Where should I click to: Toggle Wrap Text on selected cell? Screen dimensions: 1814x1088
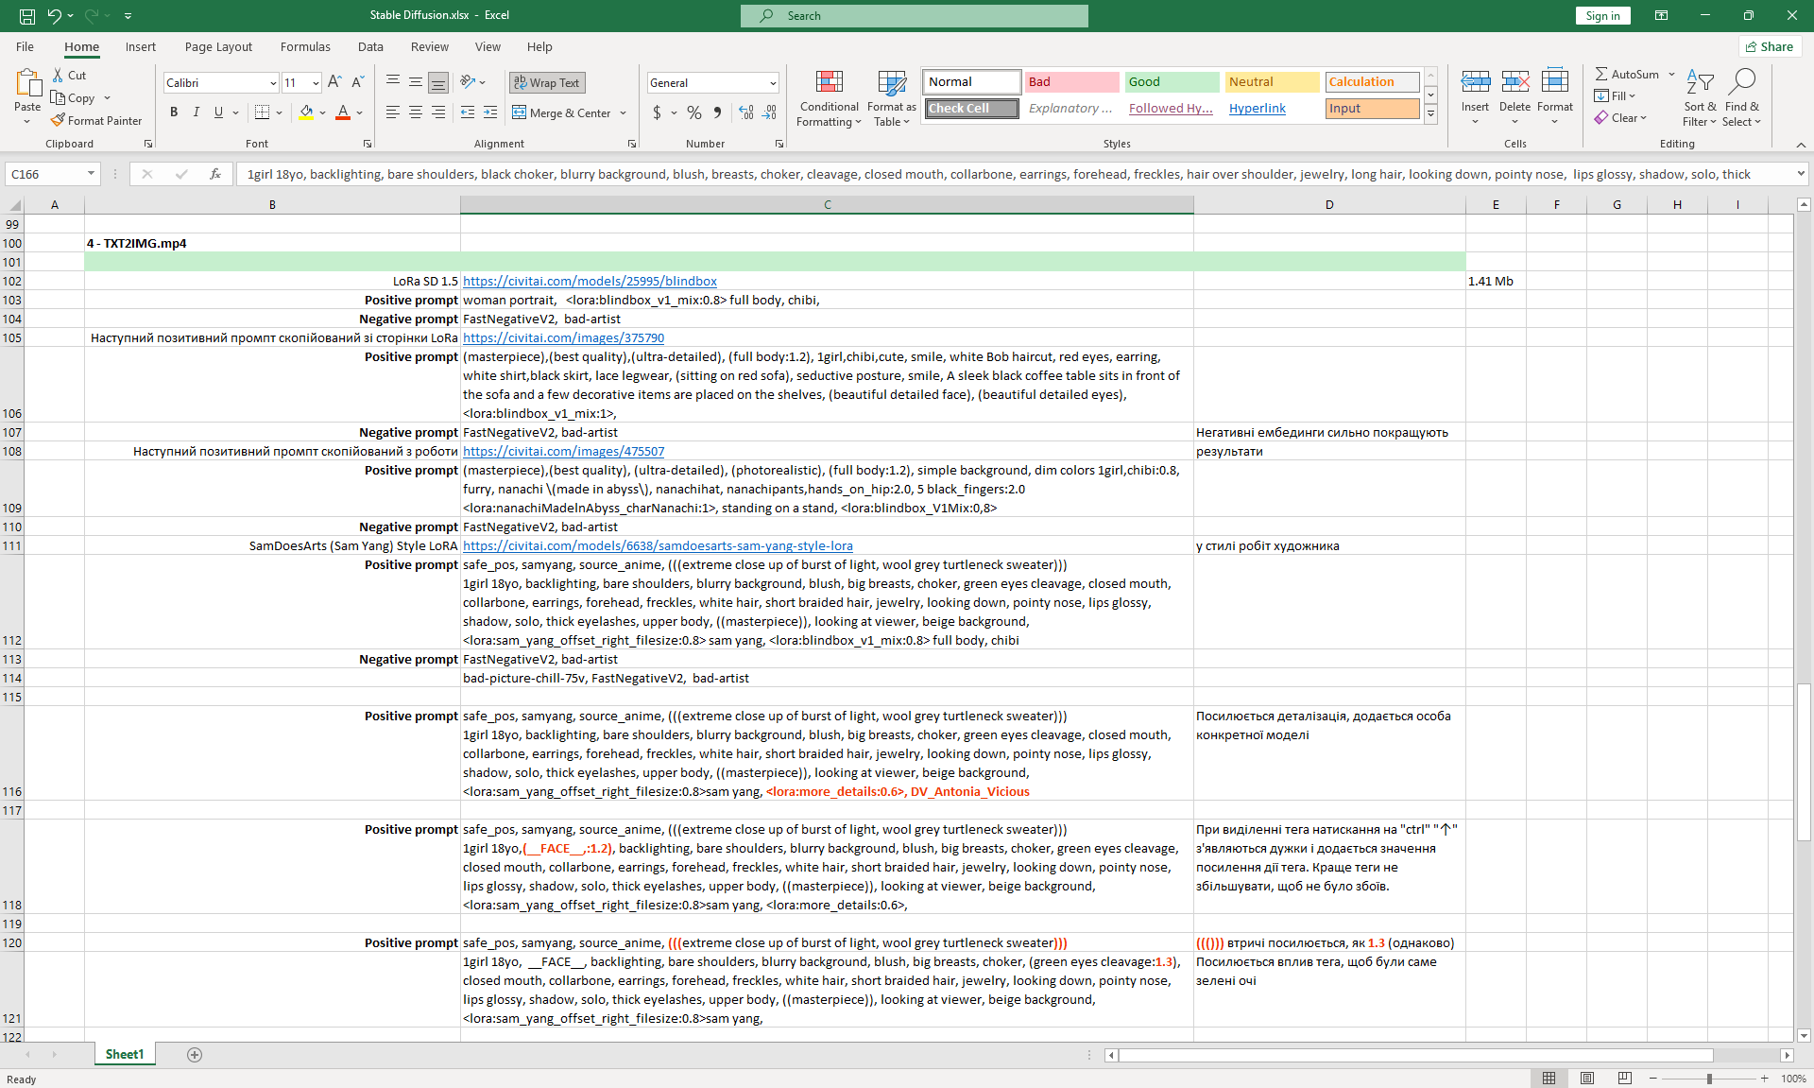(x=547, y=82)
